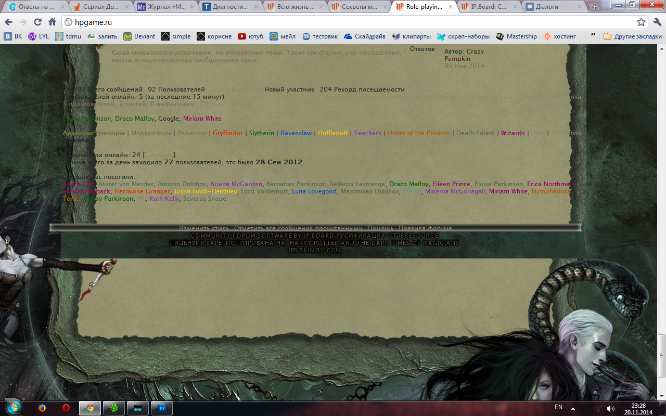Screen dimensions: 666x416
Task: Open the Другие закладки bookmarks folder
Action: click(x=633, y=36)
